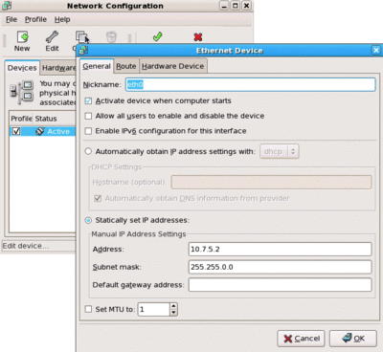Image resolution: width=383 pixels, height=352 pixels.
Task: Toggle Activate device when computer starts
Action: (88, 101)
